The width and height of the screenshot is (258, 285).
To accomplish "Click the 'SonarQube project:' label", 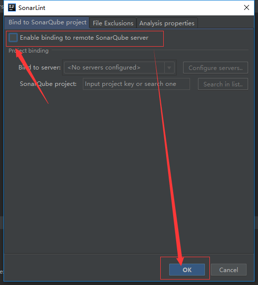I will click(x=48, y=84).
